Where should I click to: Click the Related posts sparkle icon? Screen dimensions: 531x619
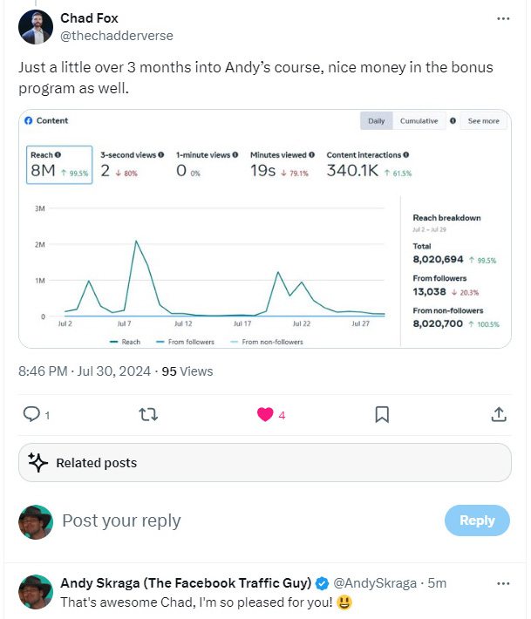pos(37,462)
